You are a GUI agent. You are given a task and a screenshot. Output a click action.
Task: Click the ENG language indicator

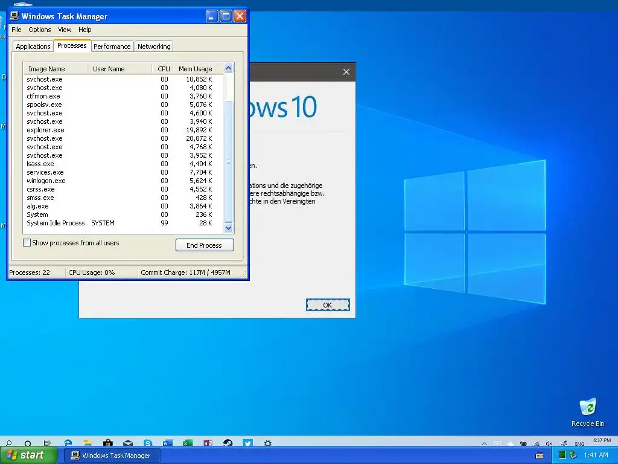click(x=579, y=444)
